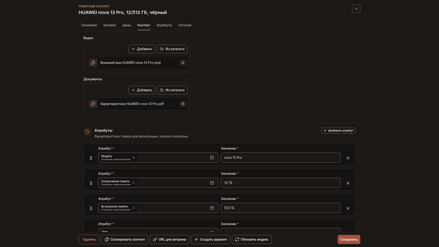
Task: Click Добавить in the Документы section
Action: (x=142, y=90)
